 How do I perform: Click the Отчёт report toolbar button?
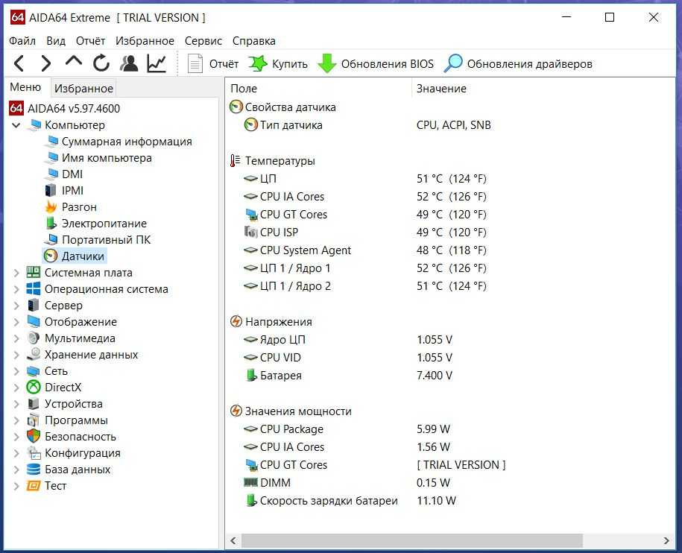tap(213, 64)
